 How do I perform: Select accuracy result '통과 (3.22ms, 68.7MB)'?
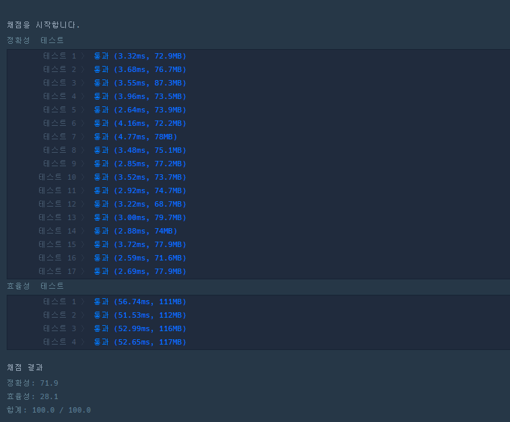[x=140, y=204]
